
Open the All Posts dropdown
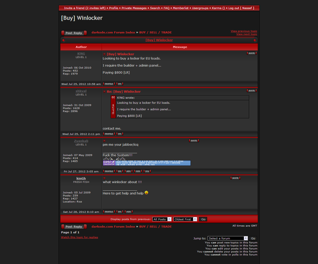tap(162, 219)
